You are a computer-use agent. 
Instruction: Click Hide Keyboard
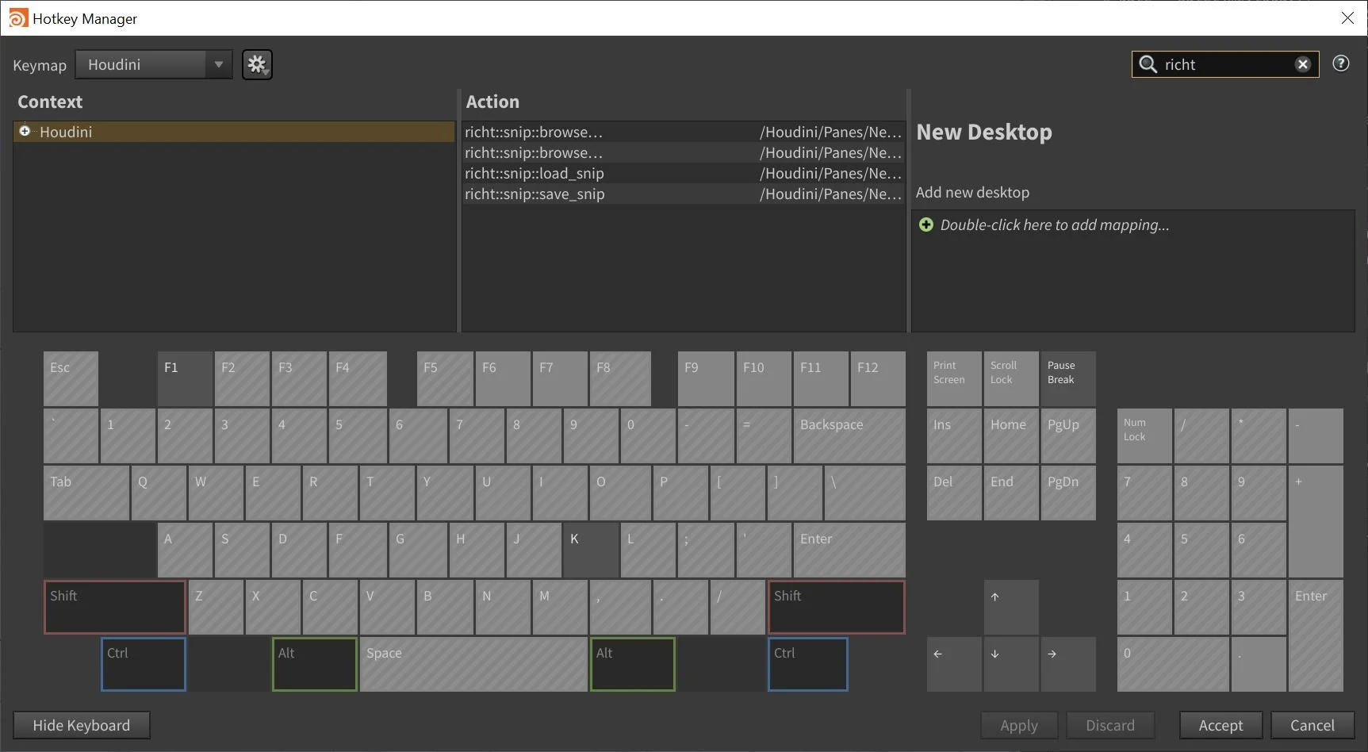click(x=81, y=724)
